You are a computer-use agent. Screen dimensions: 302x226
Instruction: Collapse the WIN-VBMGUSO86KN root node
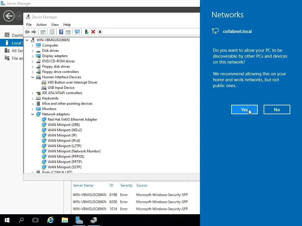click(27, 40)
